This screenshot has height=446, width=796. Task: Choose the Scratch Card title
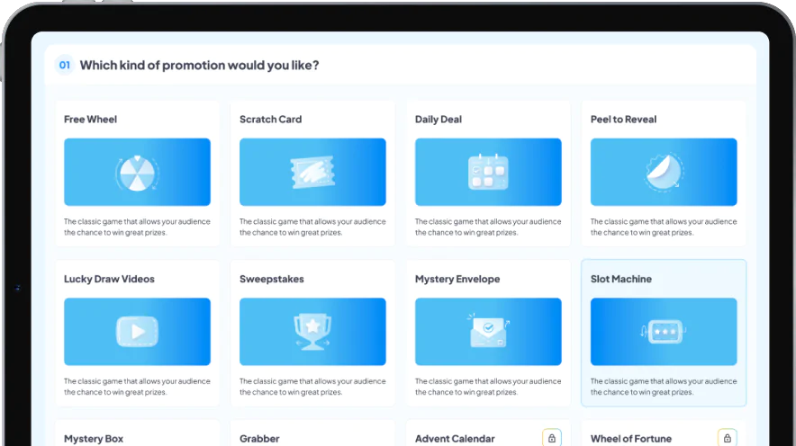pos(270,120)
